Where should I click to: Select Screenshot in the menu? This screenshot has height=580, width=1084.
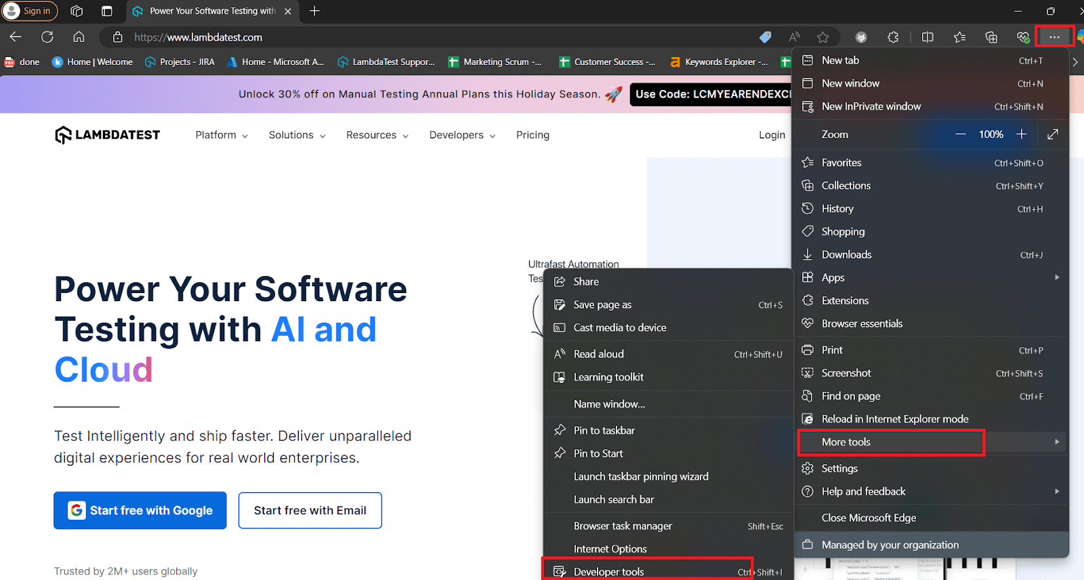[930, 373]
